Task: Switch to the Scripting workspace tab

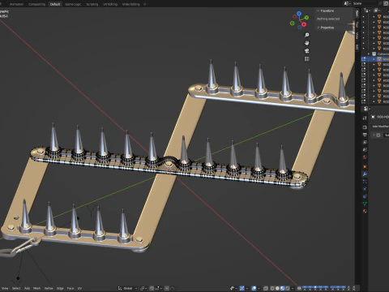Action: (x=92, y=4)
